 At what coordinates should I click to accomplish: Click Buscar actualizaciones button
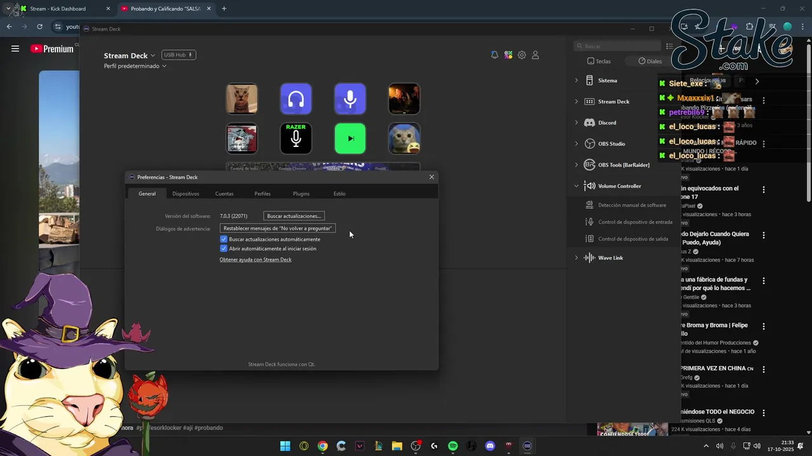point(294,216)
